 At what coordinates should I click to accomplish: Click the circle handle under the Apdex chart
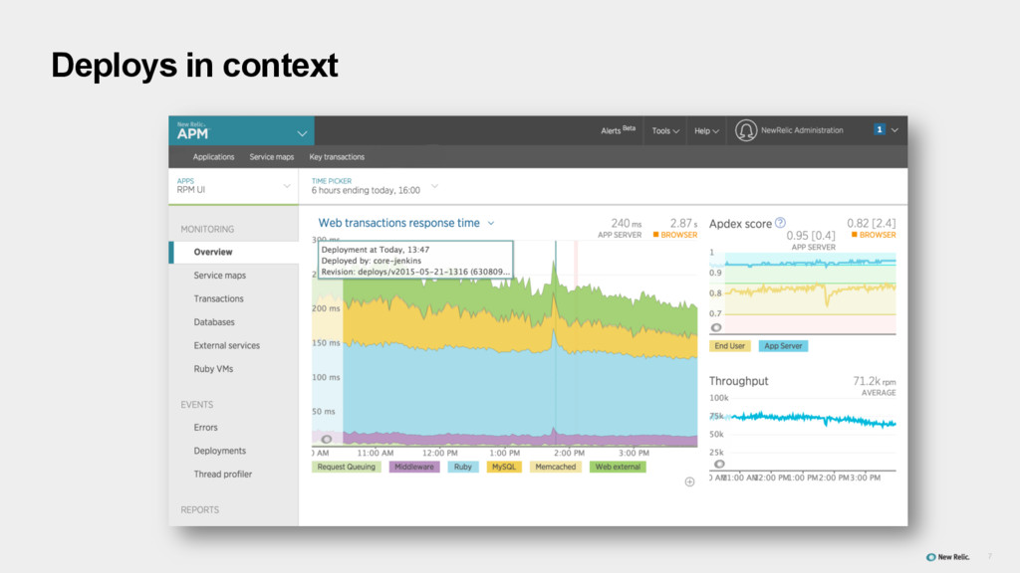pyautogui.click(x=716, y=327)
